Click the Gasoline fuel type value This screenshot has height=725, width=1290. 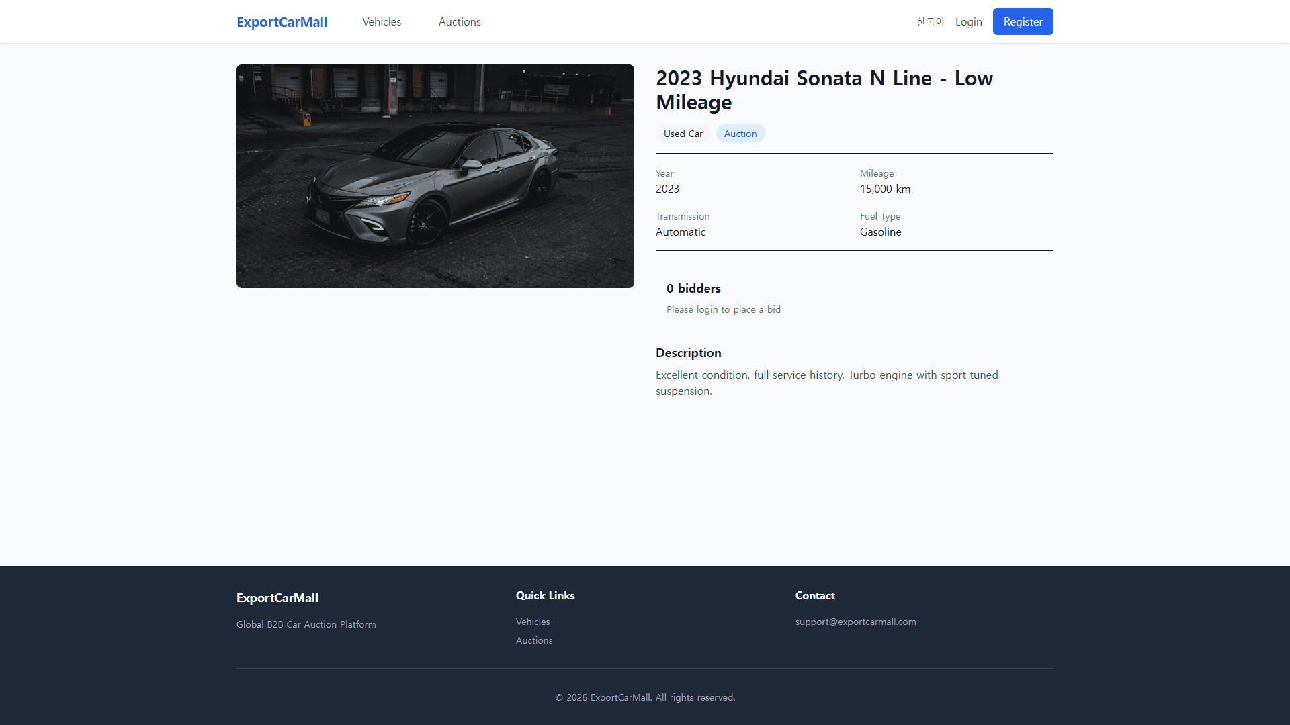point(880,232)
